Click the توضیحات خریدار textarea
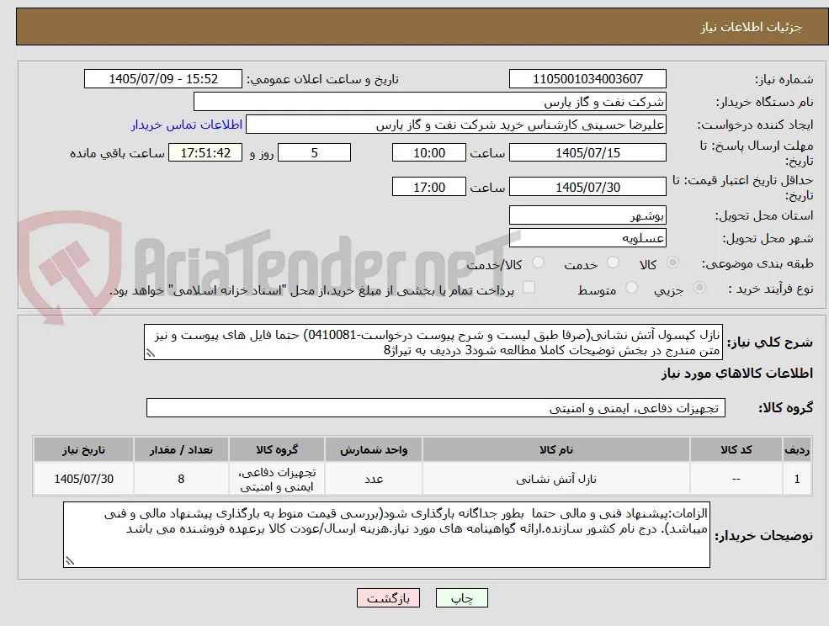This screenshot has height=626, width=829. tap(386, 534)
